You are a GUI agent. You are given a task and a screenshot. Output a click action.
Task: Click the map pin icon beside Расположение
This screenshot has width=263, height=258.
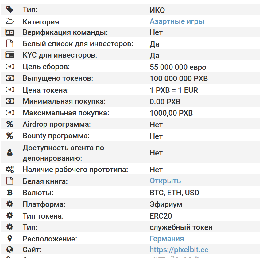(10, 238)
